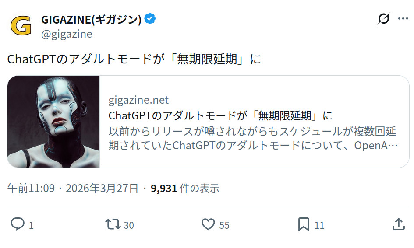Repost using the retweet arrows icon
Viewport: 414px width, 248px height.
click(x=113, y=224)
